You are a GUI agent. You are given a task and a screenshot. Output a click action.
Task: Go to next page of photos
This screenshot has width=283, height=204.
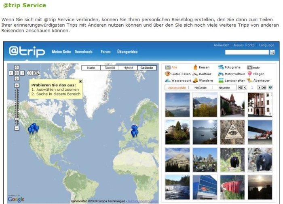click(x=259, y=88)
